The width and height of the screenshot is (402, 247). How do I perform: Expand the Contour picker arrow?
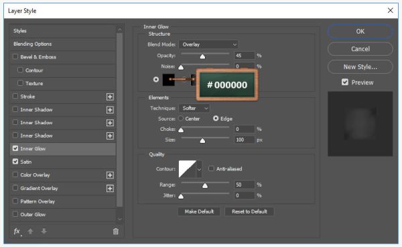pos(199,169)
